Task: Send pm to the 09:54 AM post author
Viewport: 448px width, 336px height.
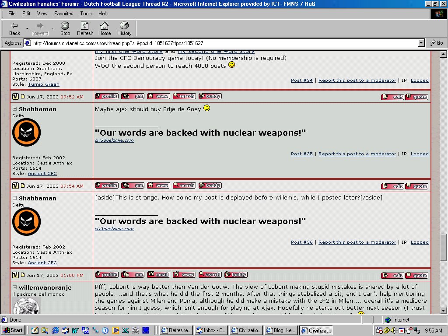Action: click(133, 185)
